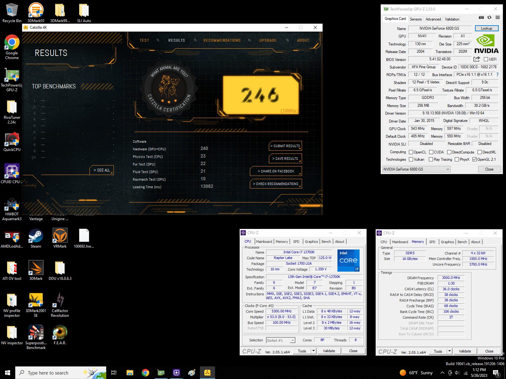Toggle the DirectML checkbox in GPU-Z

pyautogui.click(x=479, y=152)
